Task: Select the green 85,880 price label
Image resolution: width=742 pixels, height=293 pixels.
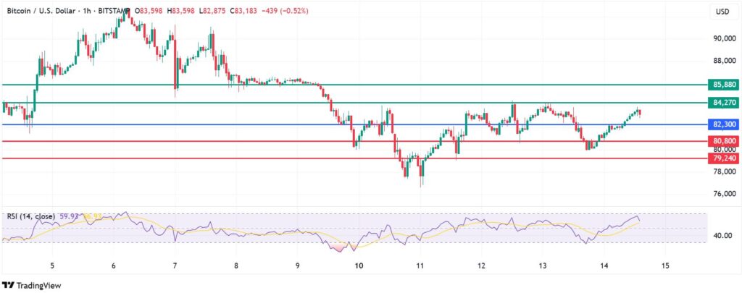Action: coord(724,85)
